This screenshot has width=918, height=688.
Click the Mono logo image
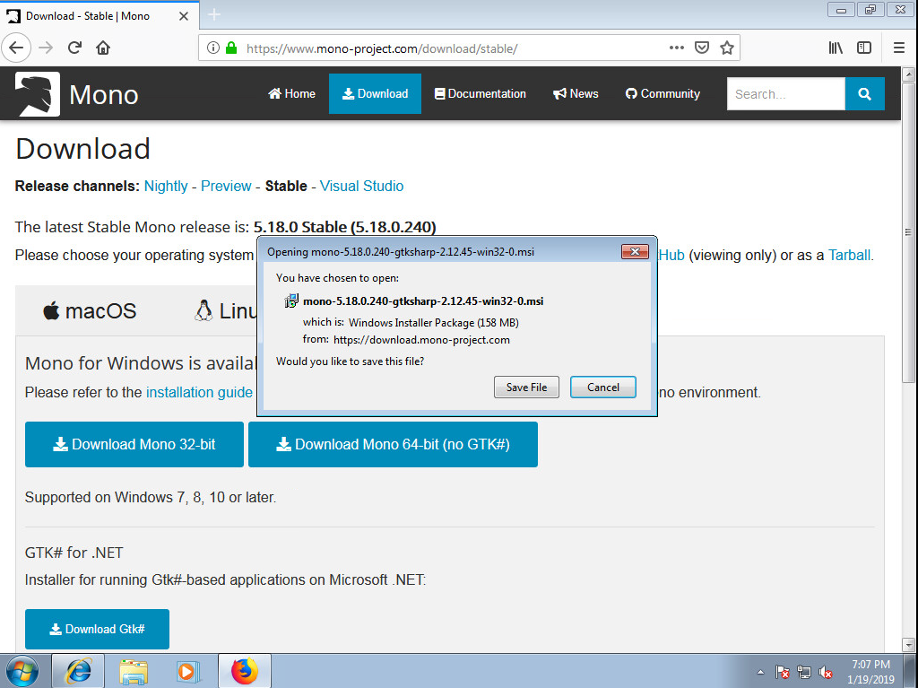click(x=38, y=94)
